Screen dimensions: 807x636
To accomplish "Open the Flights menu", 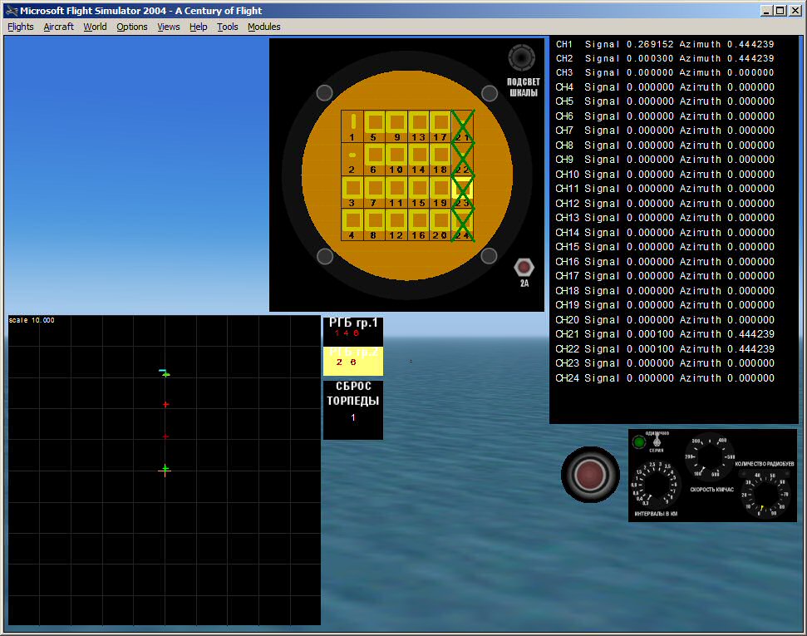I will [x=21, y=27].
